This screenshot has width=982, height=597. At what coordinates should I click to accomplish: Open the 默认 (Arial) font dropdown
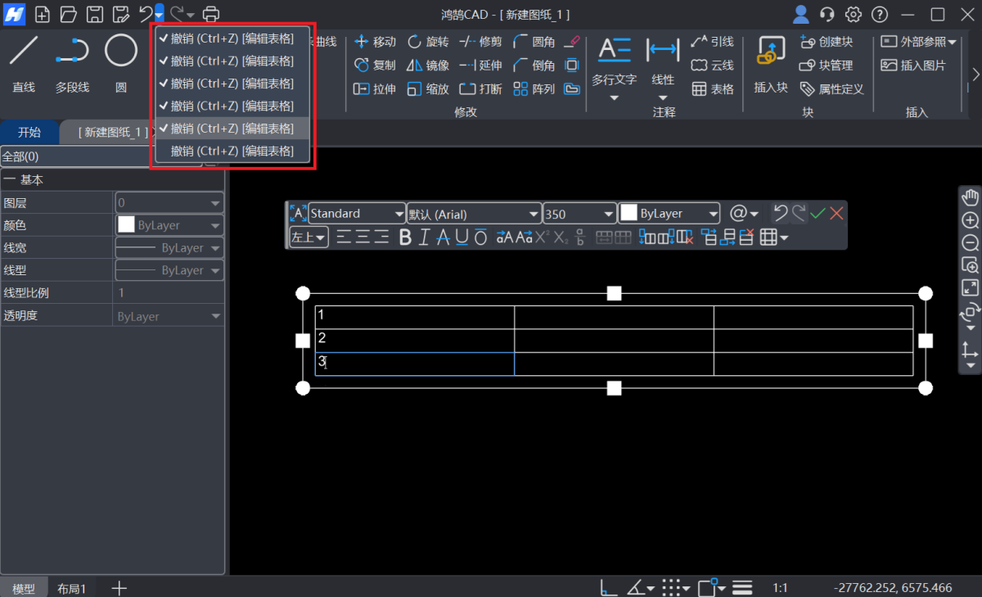point(474,214)
